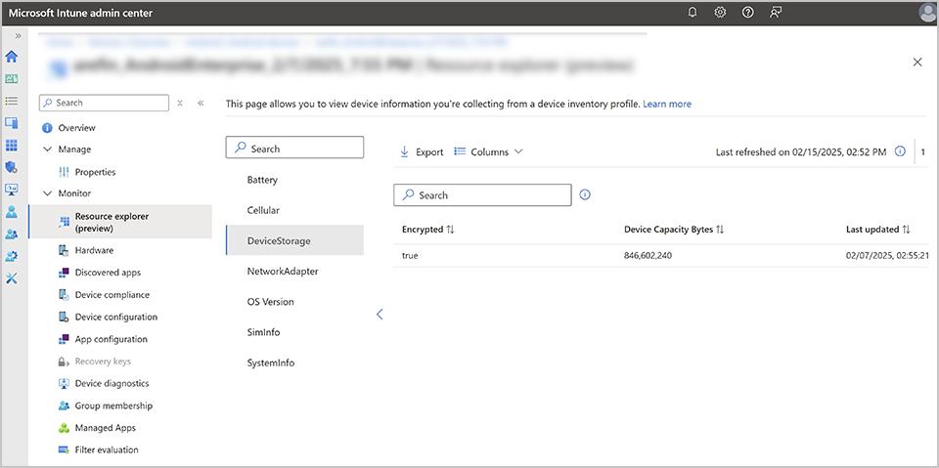
Task: Open Users icon in left rail
Action: click(12, 212)
